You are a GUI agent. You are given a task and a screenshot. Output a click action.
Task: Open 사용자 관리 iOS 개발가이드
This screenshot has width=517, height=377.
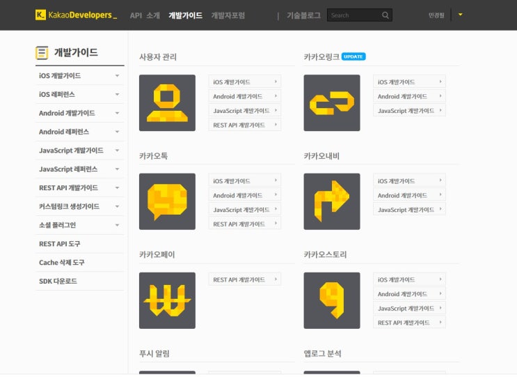click(244, 82)
